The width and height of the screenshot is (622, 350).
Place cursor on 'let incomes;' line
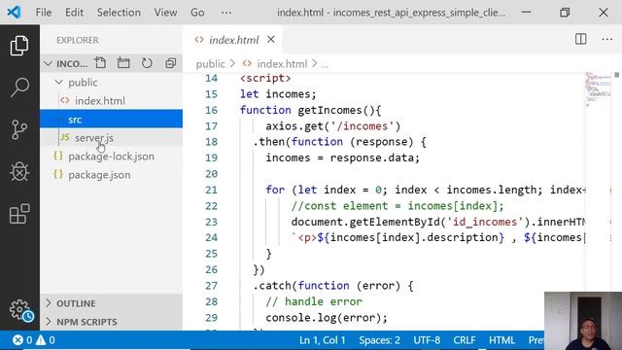(x=278, y=94)
